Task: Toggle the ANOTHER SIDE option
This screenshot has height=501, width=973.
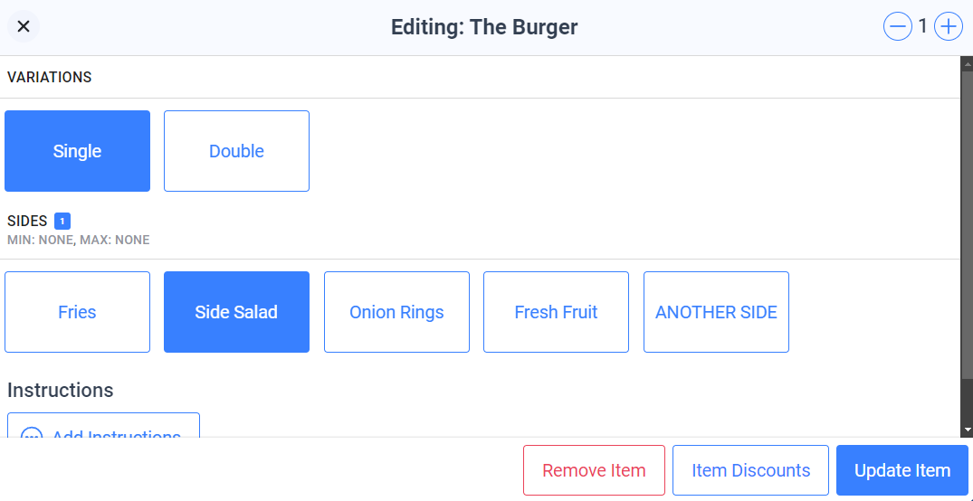Action: point(716,312)
